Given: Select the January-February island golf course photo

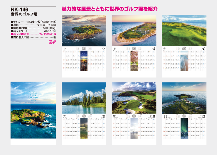Looking at the screenshot, I should click(x=84, y=30).
